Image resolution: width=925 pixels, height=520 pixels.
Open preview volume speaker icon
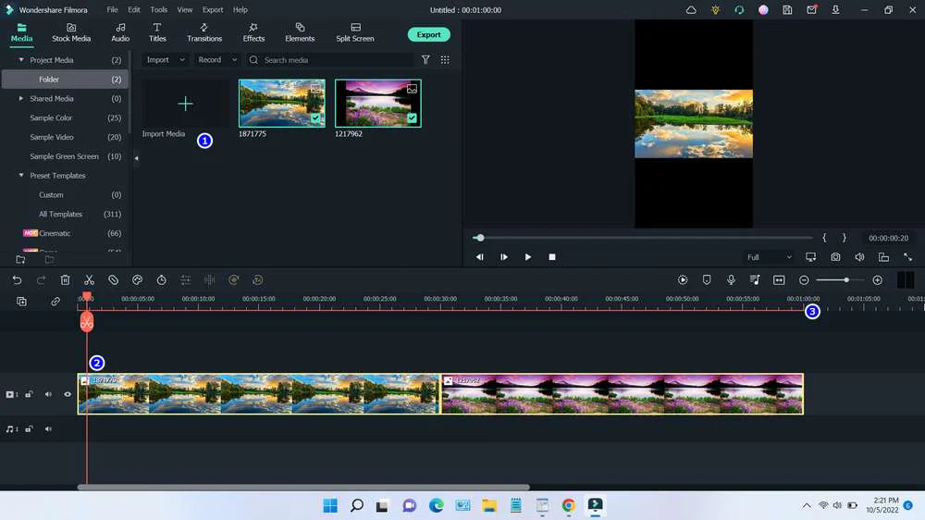(860, 257)
